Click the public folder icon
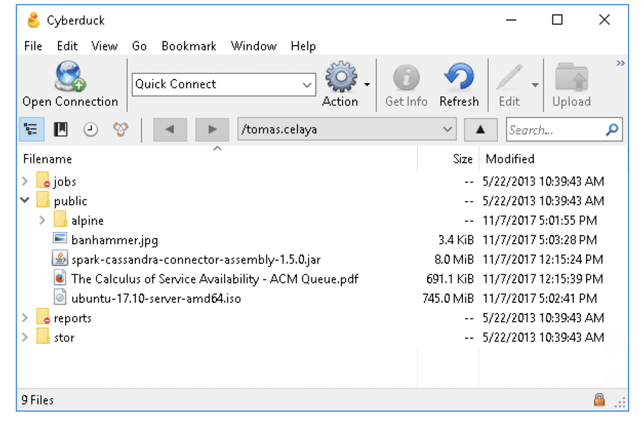The image size is (644, 429). (x=43, y=200)
